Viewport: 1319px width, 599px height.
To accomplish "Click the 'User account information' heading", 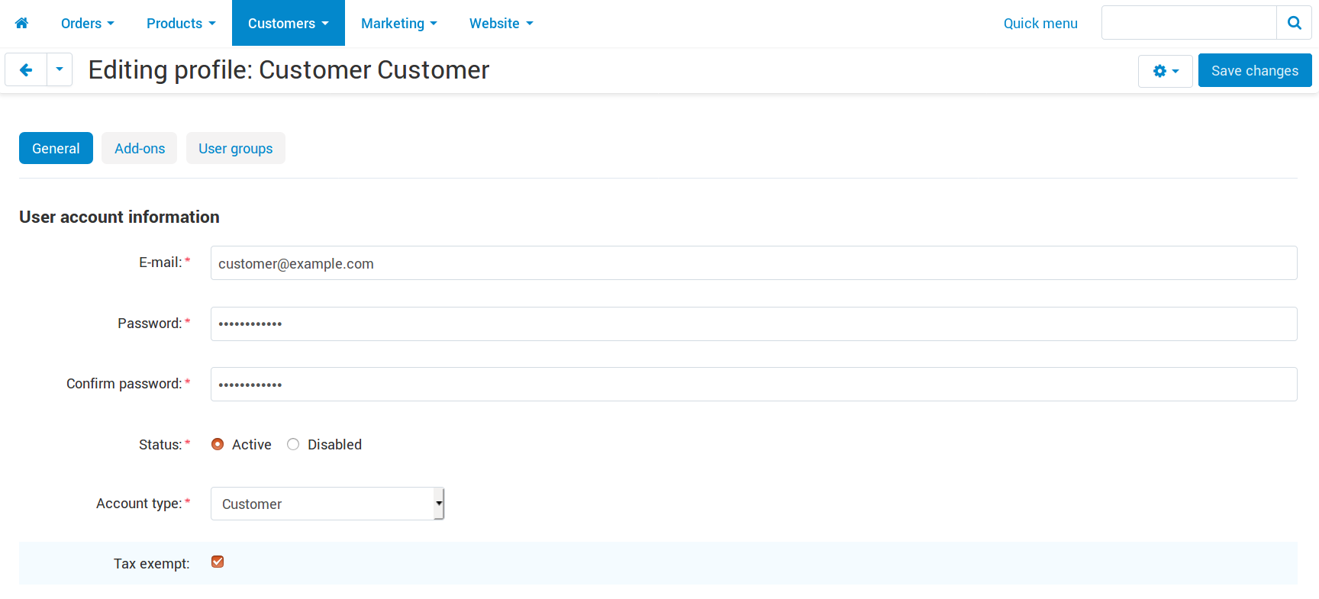I will click(119, 217).
